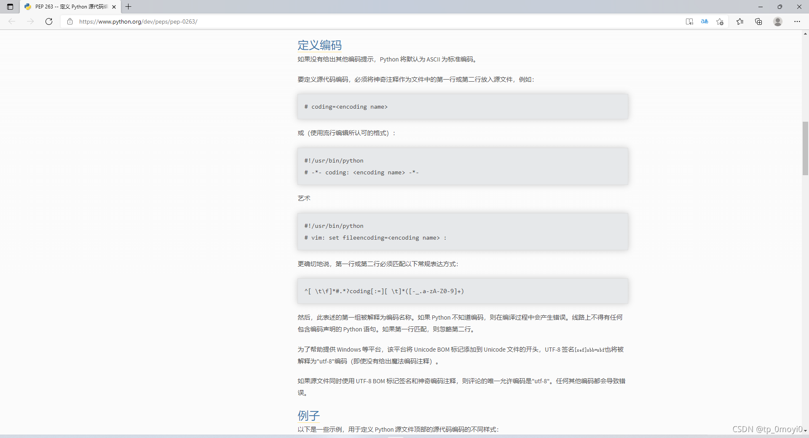809x438 pixels.
Task: Open the browser profile avatar
Action: click(x=777, y=21)
